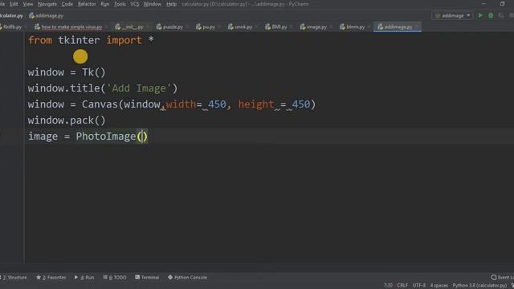Close the addimage.py editor tab

point(417,26)
